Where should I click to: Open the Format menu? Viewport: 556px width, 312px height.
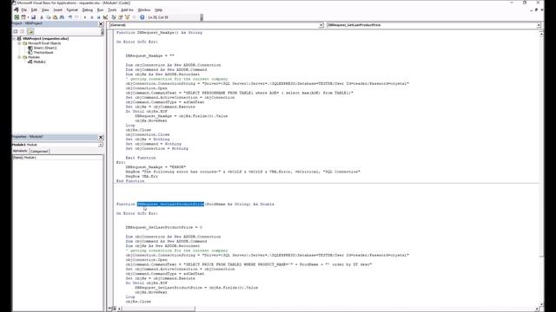(x=72, y=10)
